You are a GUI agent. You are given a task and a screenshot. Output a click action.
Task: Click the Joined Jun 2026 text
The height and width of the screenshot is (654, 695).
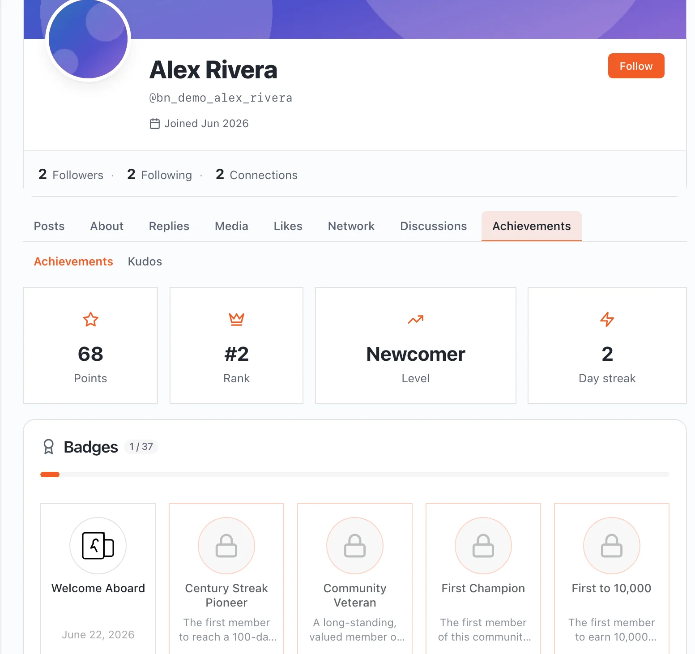(x=206, y=124)
